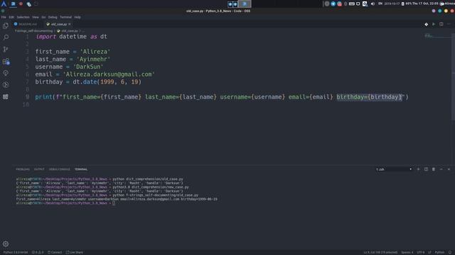Click the 'Alireza' string on line 3

pos(95,52)
